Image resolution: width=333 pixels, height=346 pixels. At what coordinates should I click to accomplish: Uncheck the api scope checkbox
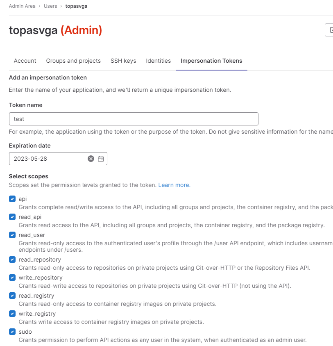pos(12,199)
